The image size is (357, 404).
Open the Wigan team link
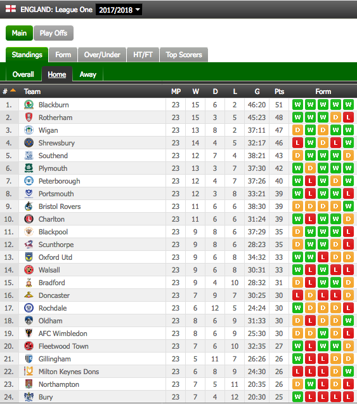[x=48, y=130]
